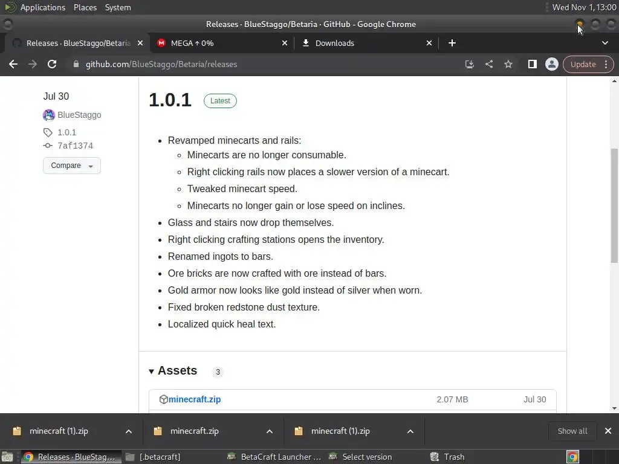The image size is (619, 464).
Task: Open first minecraft (1).zip in download shelf
Action: click(x=59, y=431)
